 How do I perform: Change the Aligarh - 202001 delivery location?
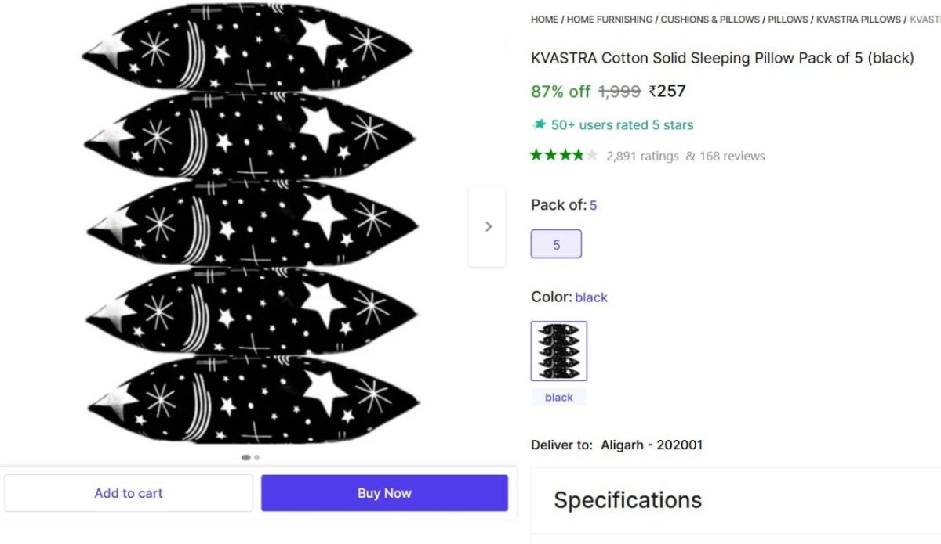651,444
